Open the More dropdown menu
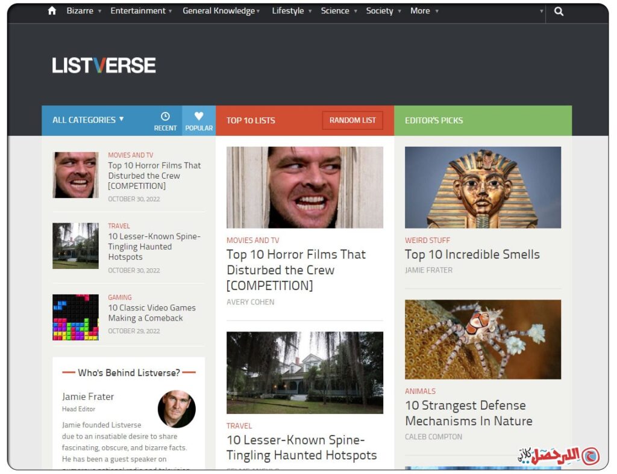Image resolution: width=617 pixels, height=474 pixels. (x=424, y=11)
